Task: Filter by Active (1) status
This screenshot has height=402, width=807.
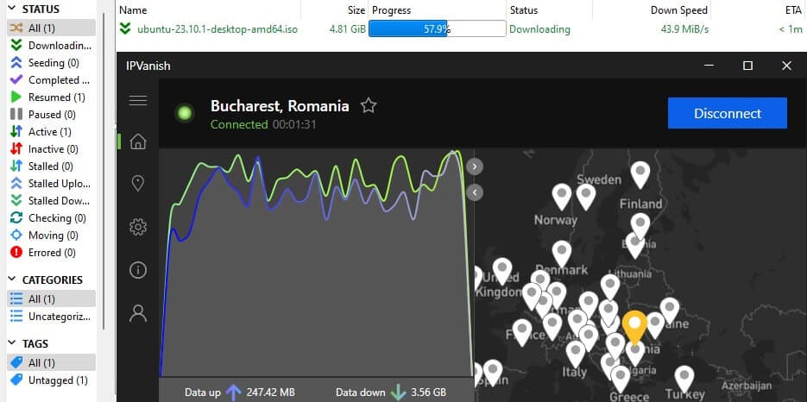Action: click(x=51, y=132)
